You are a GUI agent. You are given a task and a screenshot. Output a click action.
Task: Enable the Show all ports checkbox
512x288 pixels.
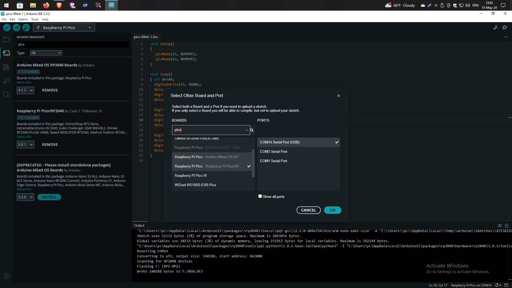pyautogui.click(x=260, y=196)
